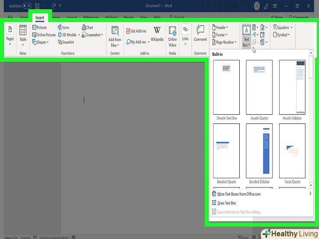The image size is (319, 239).
Task: Click the WordArt icon
Action: coord(255,35)
